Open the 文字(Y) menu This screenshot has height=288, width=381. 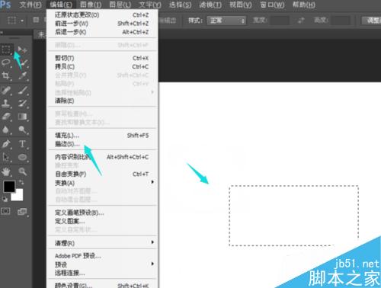click(150, 5)
